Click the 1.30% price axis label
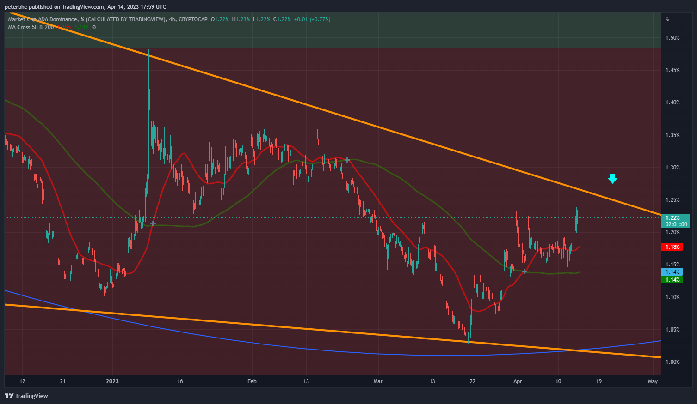This screenshot has height=404, width=697. click(x=672, y=168)
